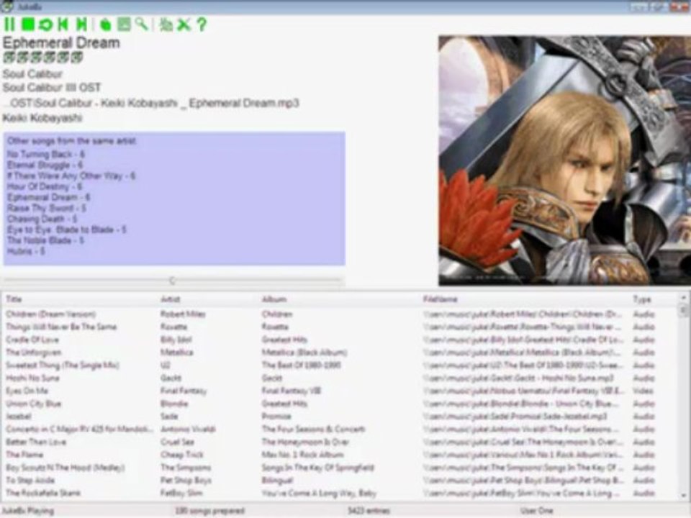Select 'The Noble Blade - 5'
This screenshot has height=518, width=691.
tap(45, 240)
